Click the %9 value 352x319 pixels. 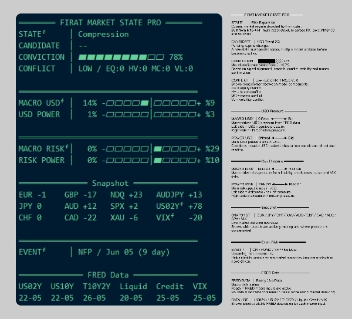tap(210, 103)
